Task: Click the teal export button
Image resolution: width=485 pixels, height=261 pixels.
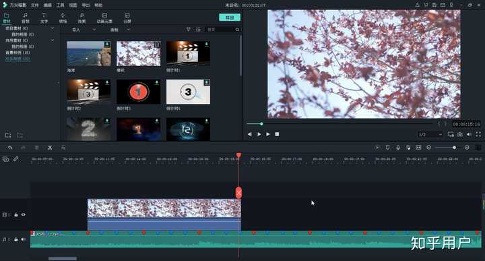Action: tap(230, 18)
